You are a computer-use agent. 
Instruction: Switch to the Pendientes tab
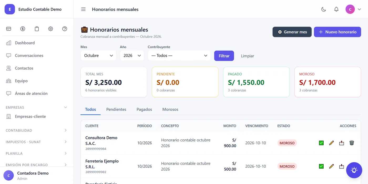116,109
